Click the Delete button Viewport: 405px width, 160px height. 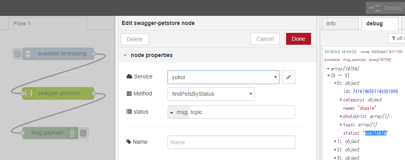135,39
